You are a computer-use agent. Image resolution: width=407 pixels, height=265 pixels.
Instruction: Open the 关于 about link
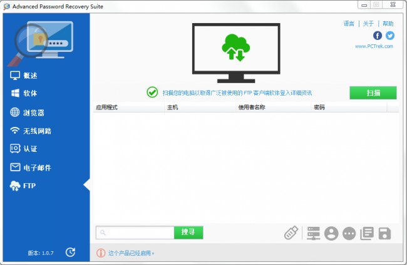(368, 24)
